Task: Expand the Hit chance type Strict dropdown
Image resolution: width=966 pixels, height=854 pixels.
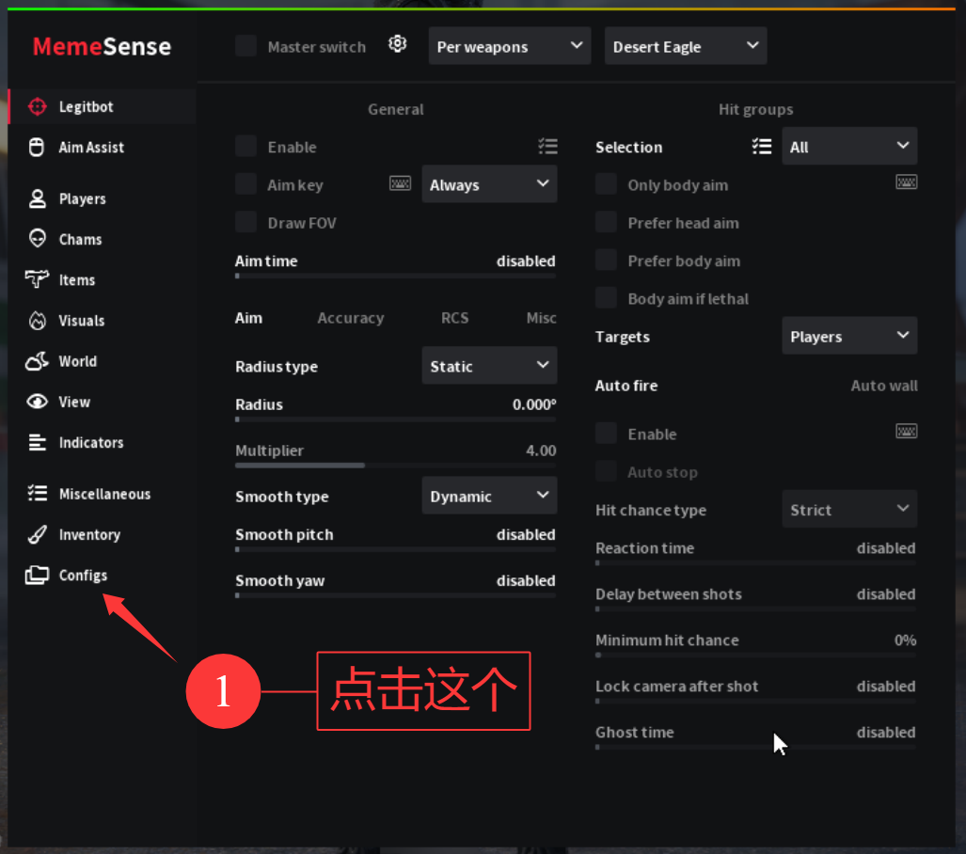Action: 849,510
